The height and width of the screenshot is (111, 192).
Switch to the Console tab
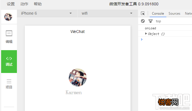click(x=158, y=14)
